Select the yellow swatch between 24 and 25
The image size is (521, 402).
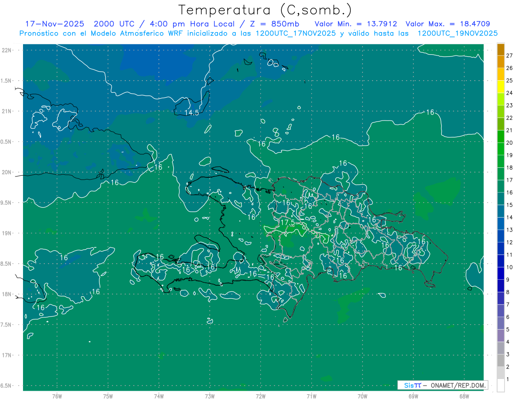pos(501,87)
